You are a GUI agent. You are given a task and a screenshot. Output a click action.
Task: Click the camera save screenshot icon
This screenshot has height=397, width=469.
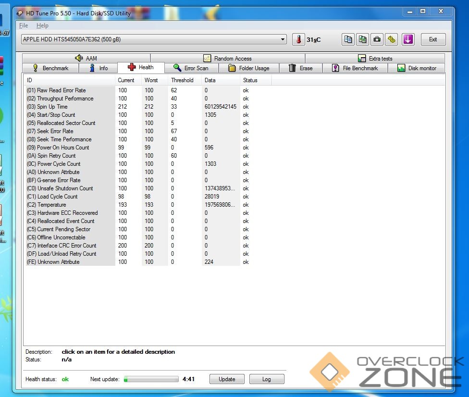pyautogui.click(x=377, y=39)
